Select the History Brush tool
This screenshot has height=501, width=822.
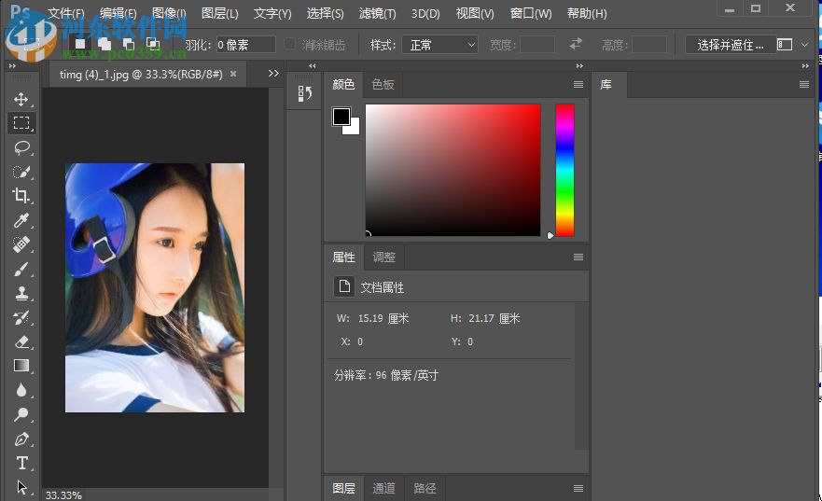click(21, 317)
